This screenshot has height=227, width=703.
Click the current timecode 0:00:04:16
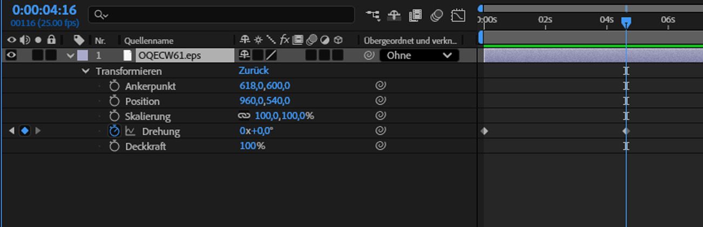click(44, 10)
